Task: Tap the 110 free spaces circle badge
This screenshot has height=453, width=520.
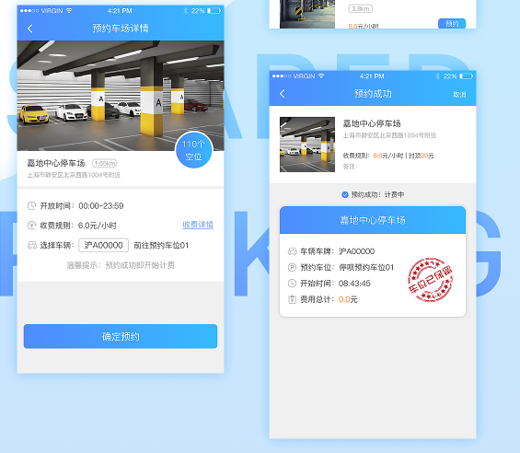Action: click(x=193, y=150)
